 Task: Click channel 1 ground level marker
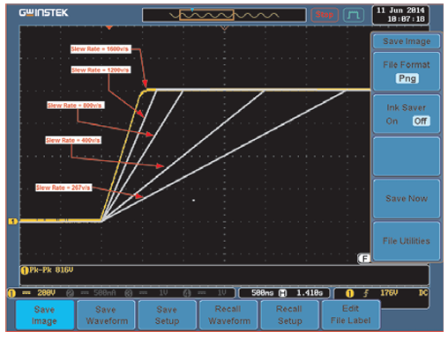(13, 221)
